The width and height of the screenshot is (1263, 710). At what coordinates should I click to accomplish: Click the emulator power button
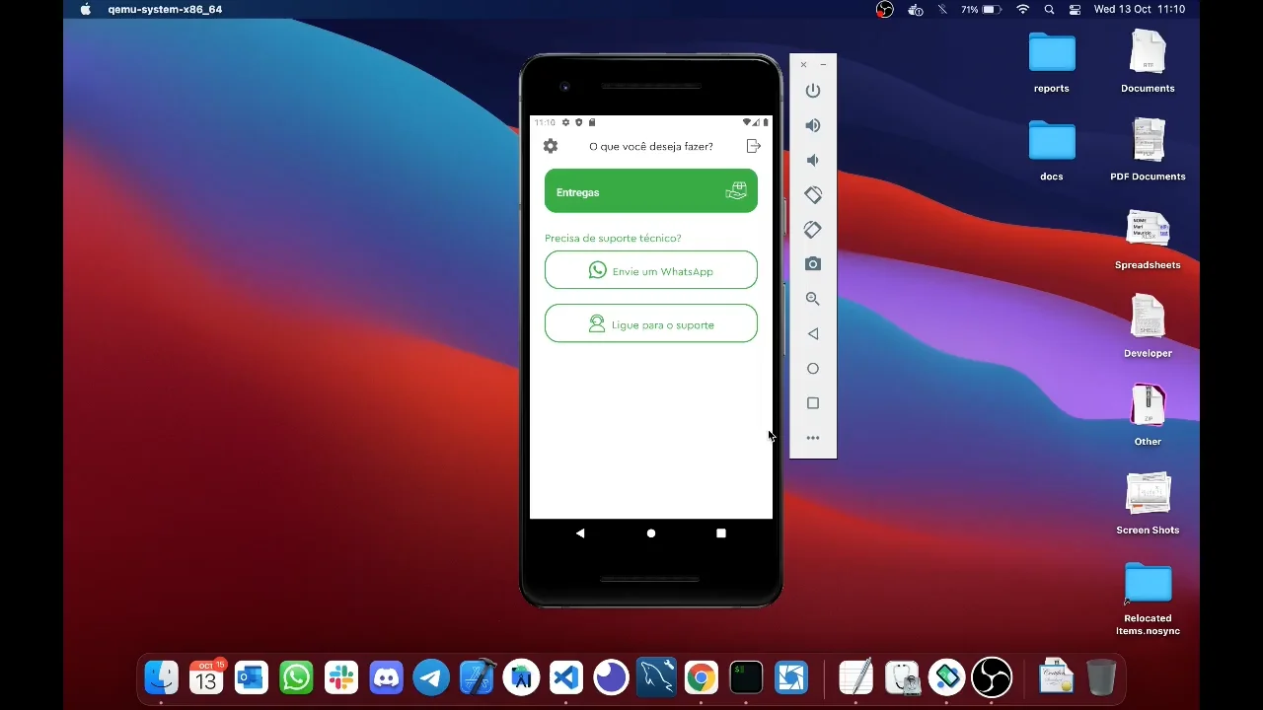tap(813, 91)
